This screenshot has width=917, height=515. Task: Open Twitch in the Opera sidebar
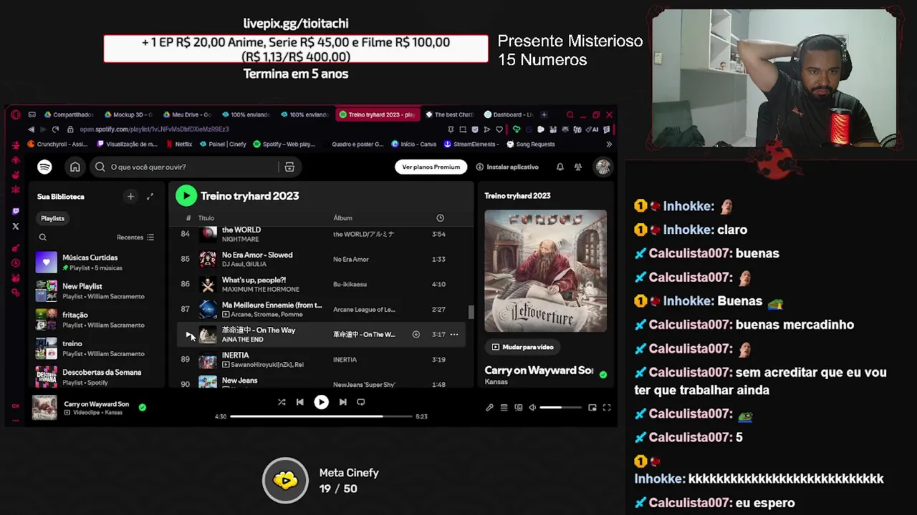point(16,212)
